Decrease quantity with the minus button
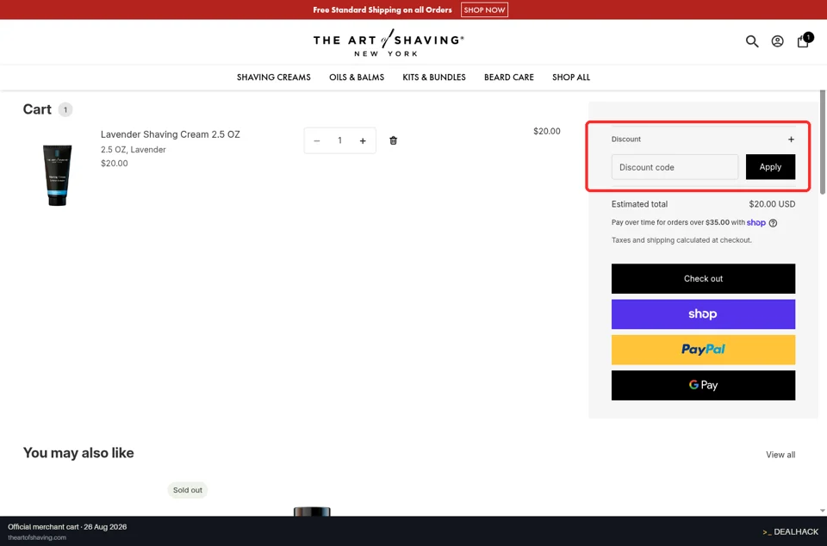827x546 pixels. tap(317, 140)
